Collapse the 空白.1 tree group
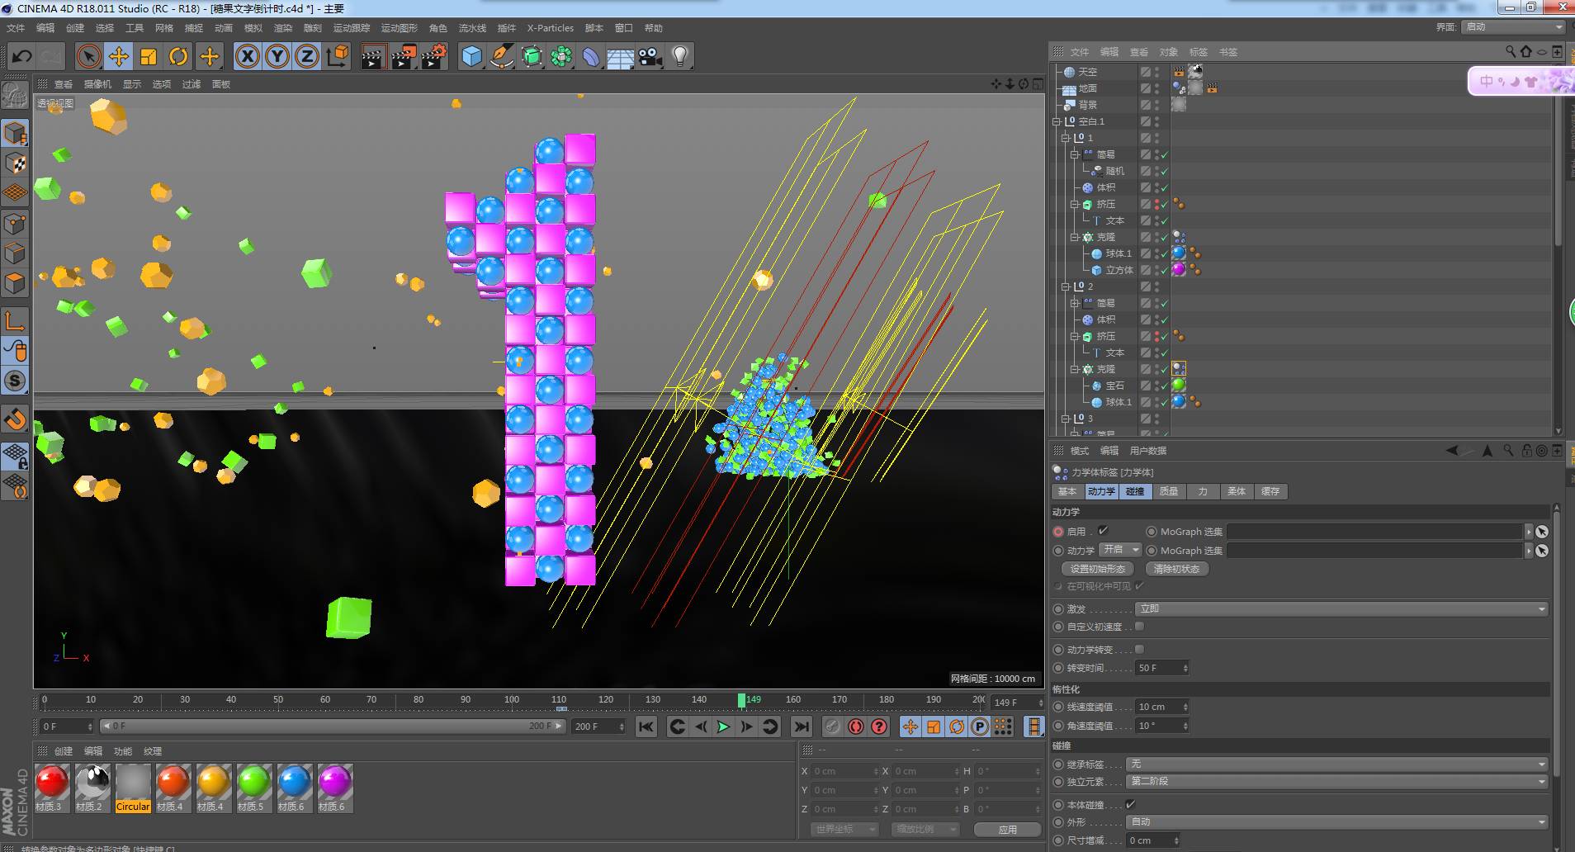1575x852 pixels. click(x=1057, y=121)
